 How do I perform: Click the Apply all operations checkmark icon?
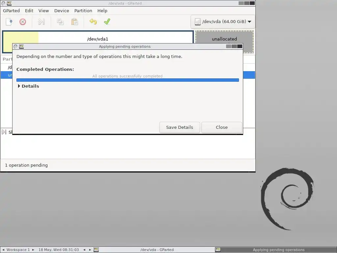coord(107,22)
